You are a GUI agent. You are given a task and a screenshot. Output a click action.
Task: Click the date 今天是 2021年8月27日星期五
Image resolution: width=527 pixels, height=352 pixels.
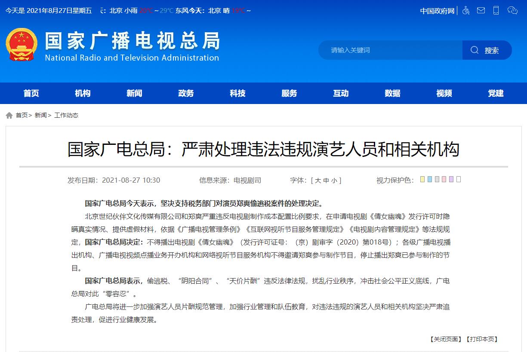pyautogui.click(x=49, y=11)
